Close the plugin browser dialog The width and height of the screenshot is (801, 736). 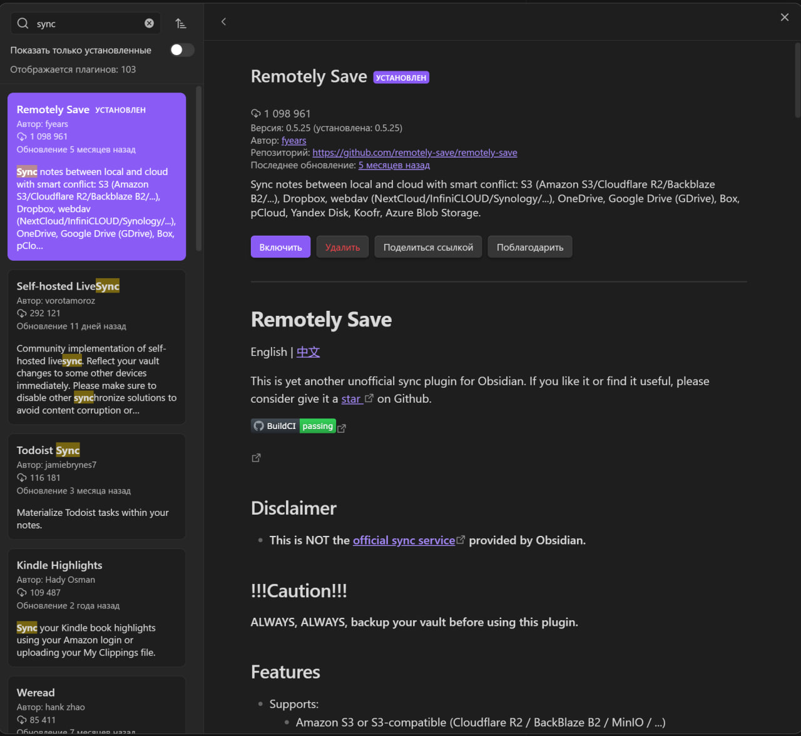point(784,18)
